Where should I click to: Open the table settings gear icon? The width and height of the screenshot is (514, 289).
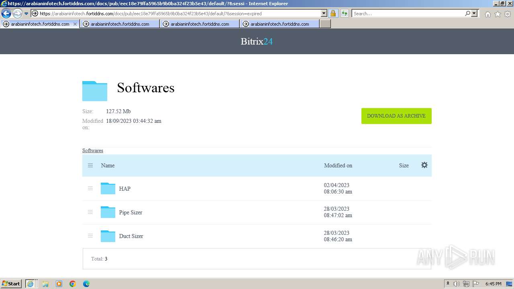pos(424,165)
